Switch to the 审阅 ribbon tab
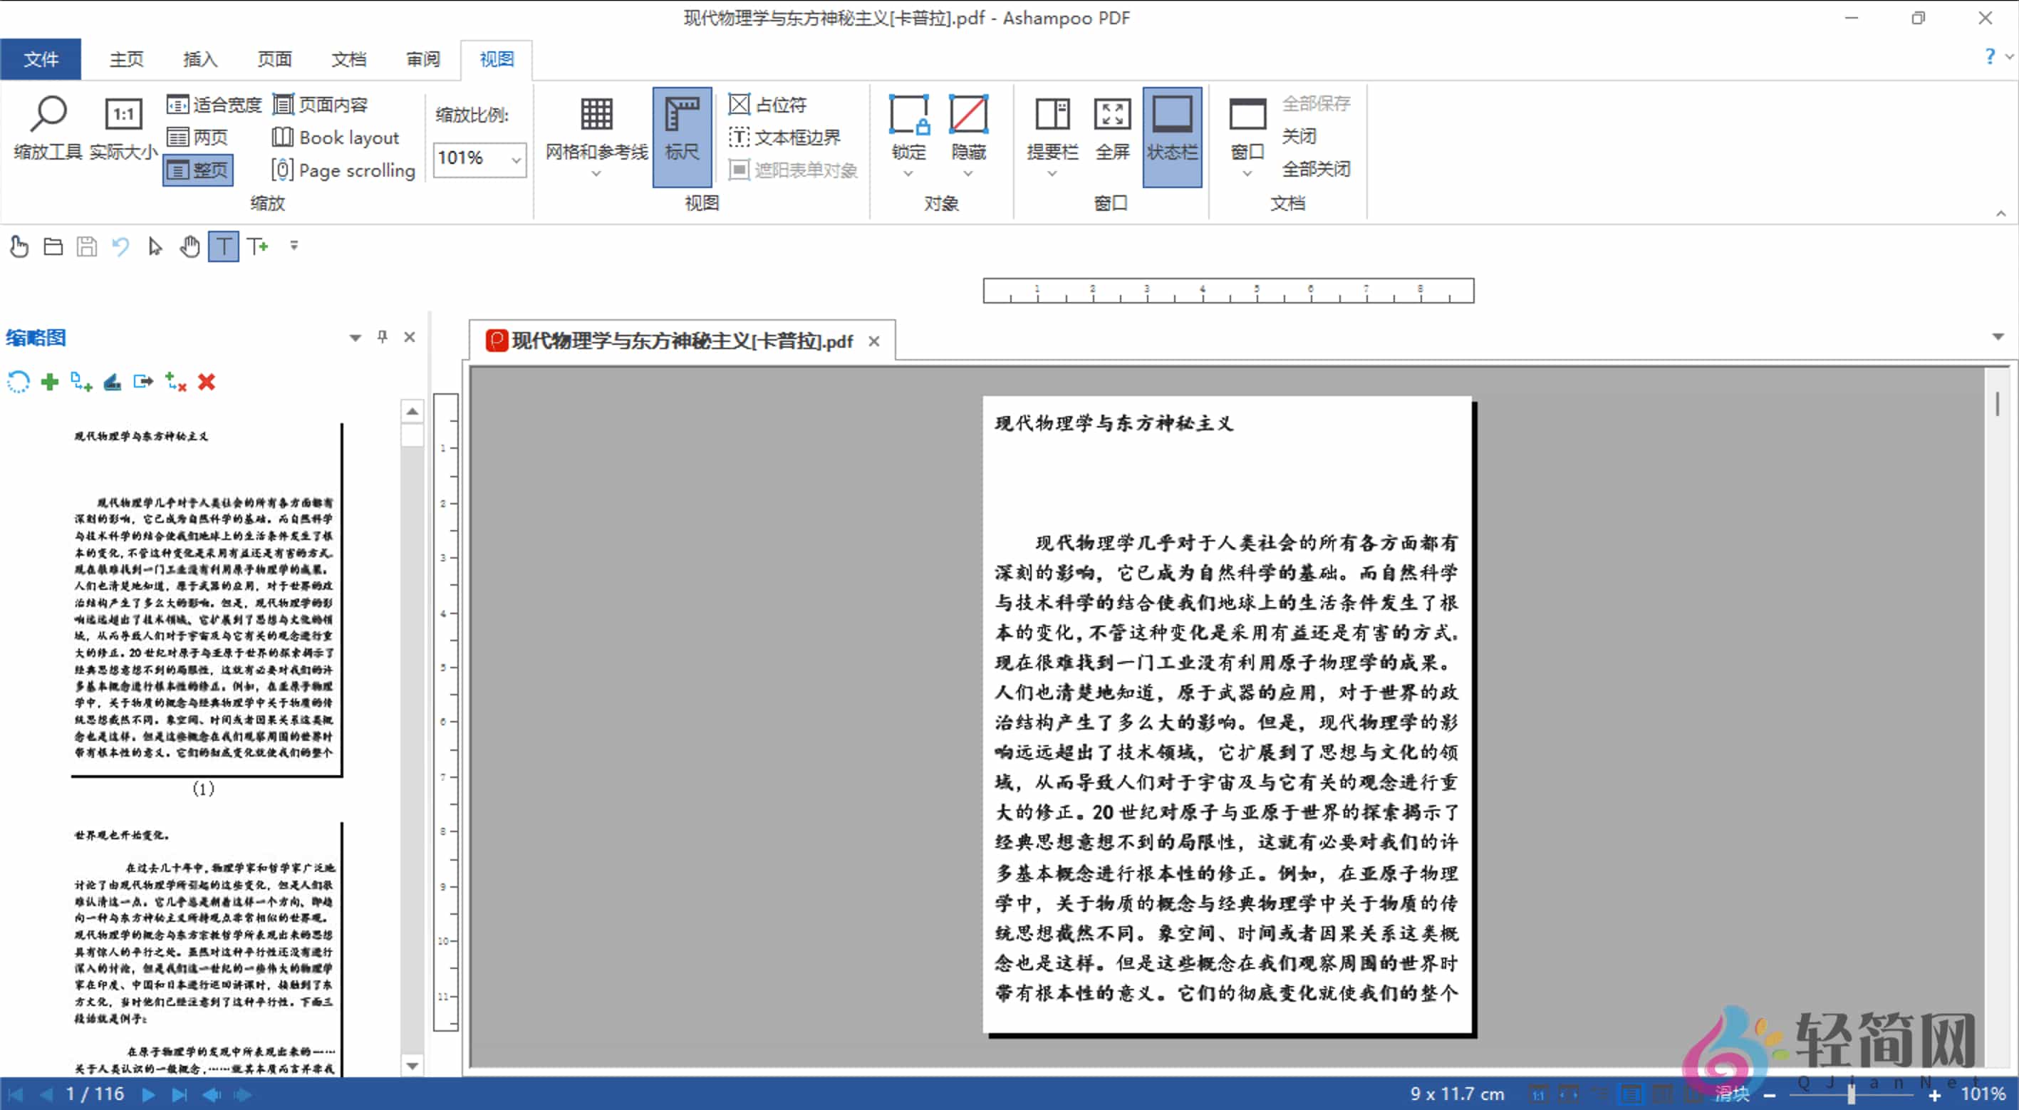2019x1110 pixels. [422, 59]
